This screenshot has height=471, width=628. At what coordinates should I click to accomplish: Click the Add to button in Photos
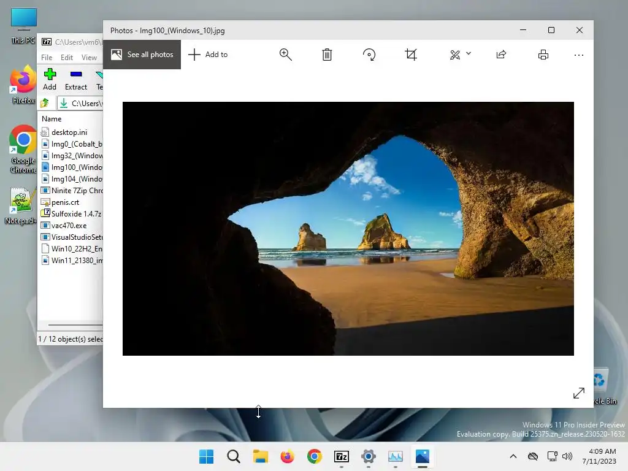point(208,55)
